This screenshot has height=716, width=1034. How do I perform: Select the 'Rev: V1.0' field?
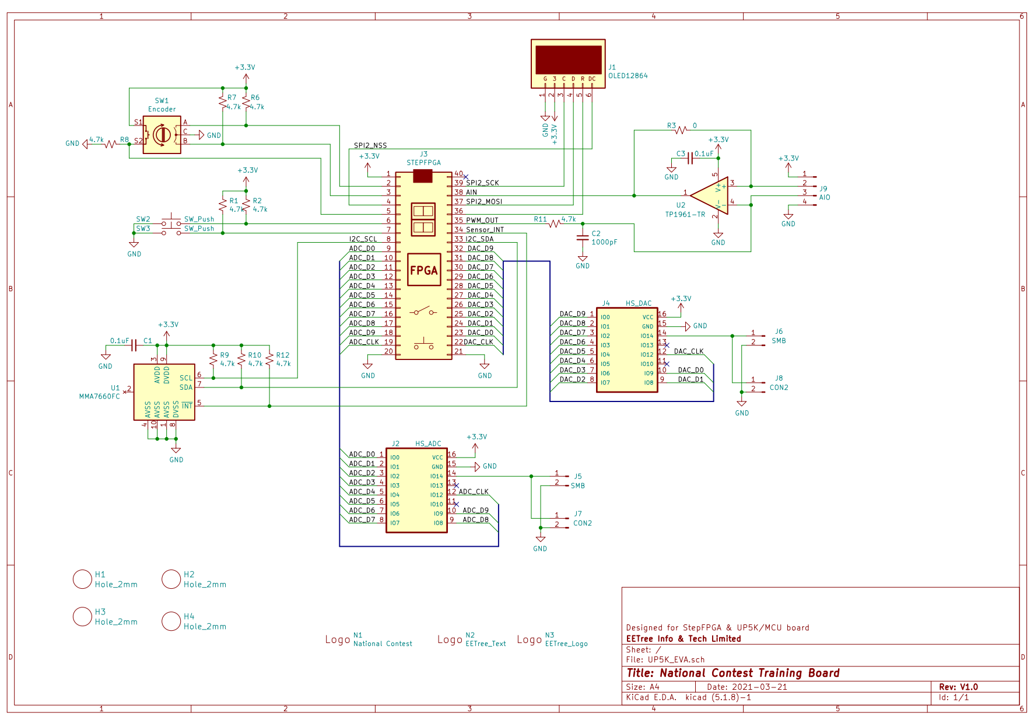pos(958,687)
